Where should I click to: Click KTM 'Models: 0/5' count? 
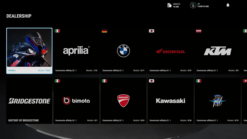[x=233, y=71]
